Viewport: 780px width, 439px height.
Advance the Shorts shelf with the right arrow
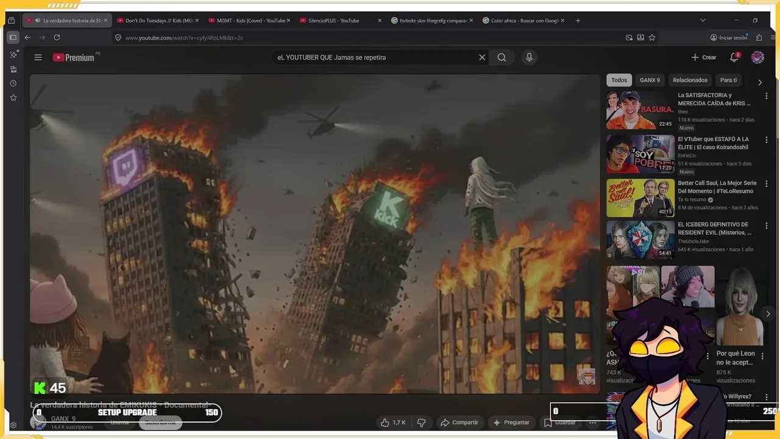point(768,313)
